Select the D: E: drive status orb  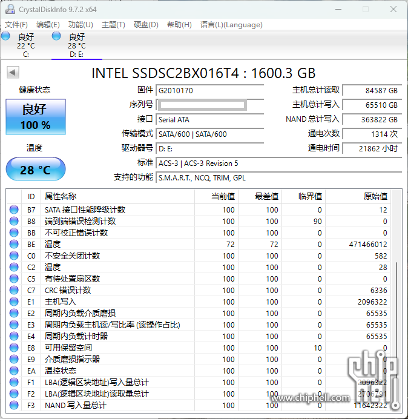point(56,37)
